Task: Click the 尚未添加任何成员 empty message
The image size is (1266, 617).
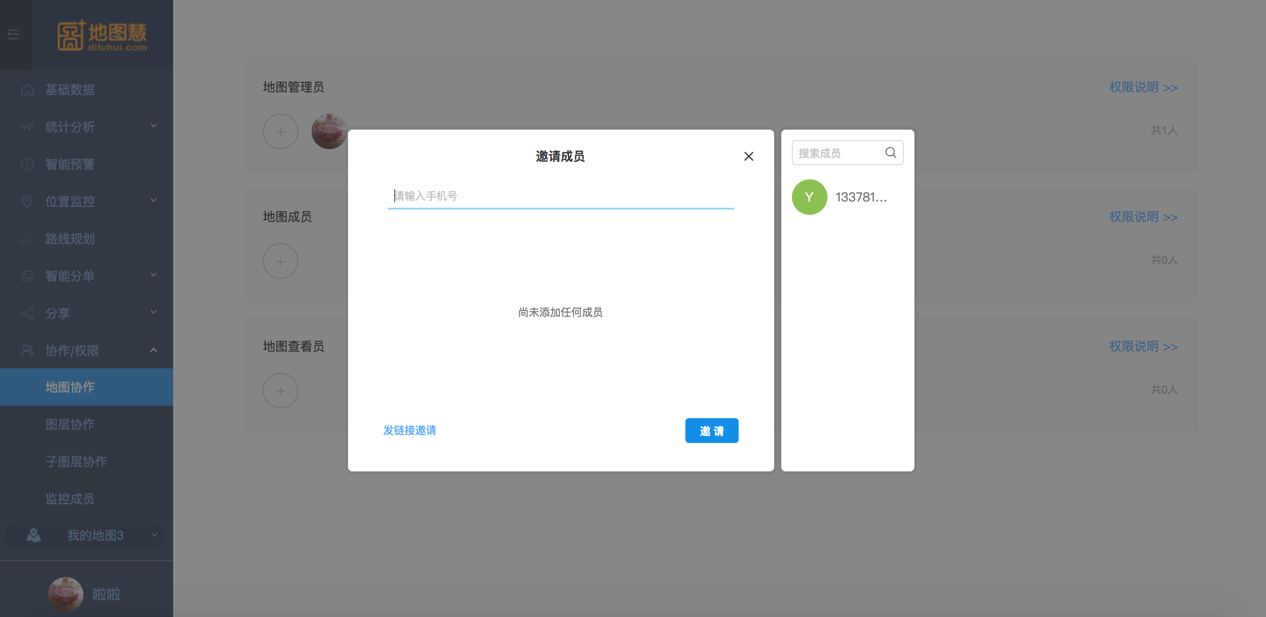Action: click(560, 312)
